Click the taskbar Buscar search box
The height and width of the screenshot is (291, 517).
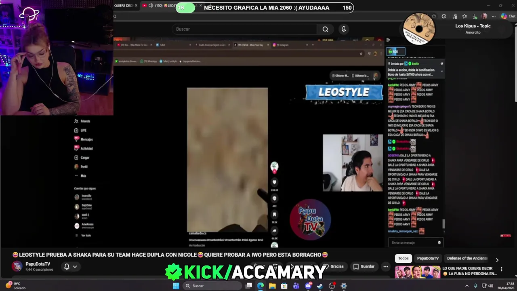(x=212, y=286)
